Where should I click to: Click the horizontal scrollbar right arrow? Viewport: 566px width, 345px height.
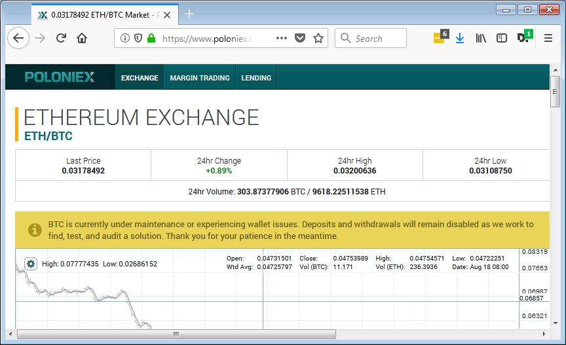point(544,334)
